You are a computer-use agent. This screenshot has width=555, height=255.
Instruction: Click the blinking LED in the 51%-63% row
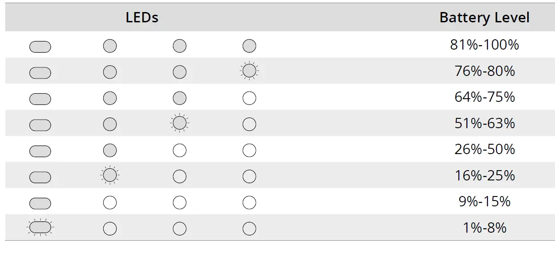point(179,123)
